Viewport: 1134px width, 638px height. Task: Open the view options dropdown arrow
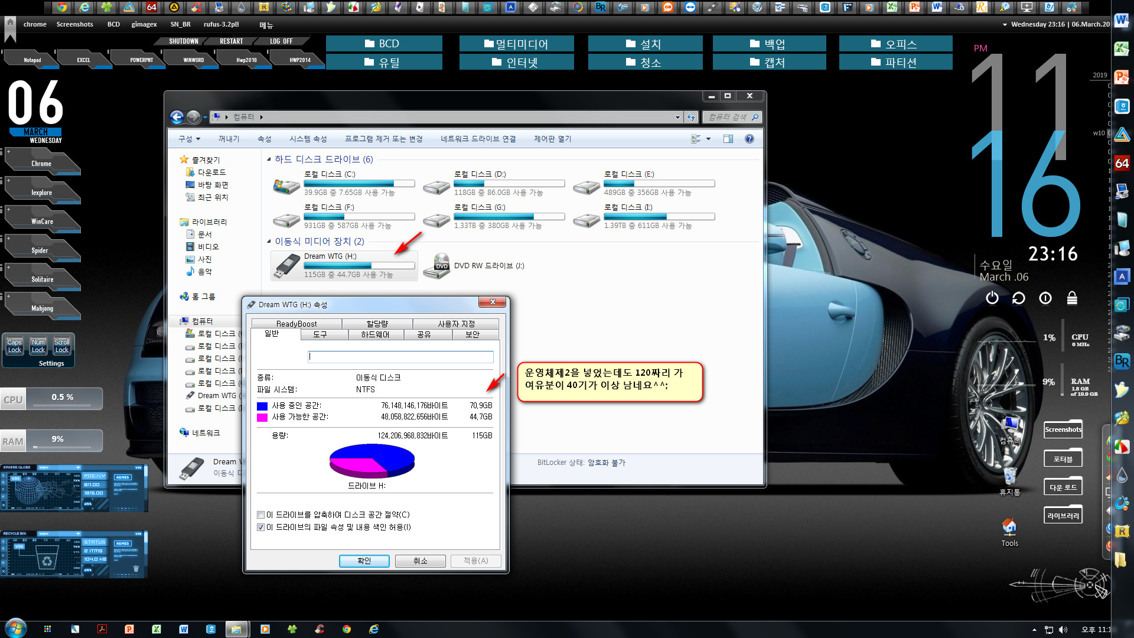(708, 139)
